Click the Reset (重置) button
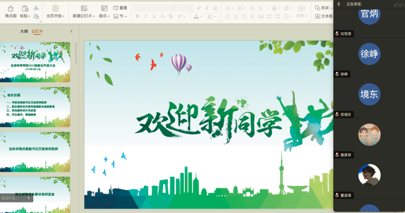The width and height of the screenshot is (405, 213). 120,8
